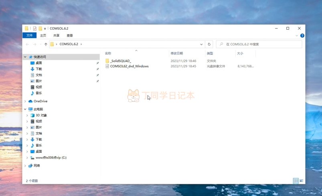Open the 文件 ribbon tab
Screen dimensions: 322x196
click(29, 35)
